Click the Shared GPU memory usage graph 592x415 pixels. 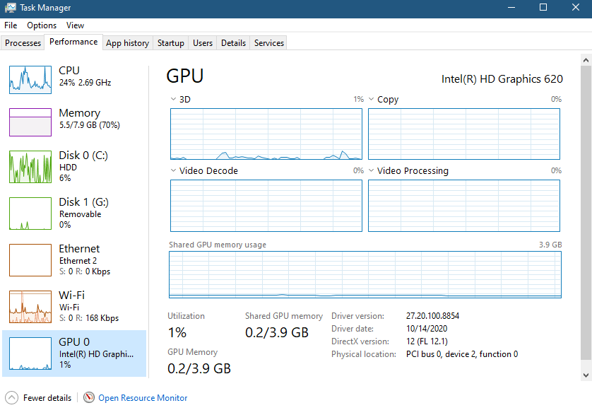[365, 275]
